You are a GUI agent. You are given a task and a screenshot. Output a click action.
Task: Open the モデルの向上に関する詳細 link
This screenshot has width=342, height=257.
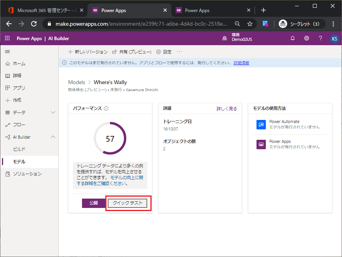(x=110, y=181)
